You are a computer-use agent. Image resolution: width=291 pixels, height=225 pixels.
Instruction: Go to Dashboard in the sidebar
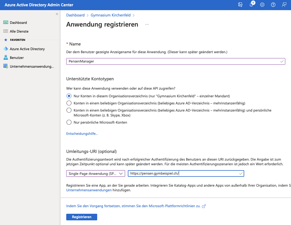click(18, 22)
